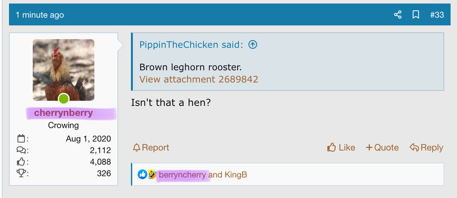Reply to this post

pos(426,148)
